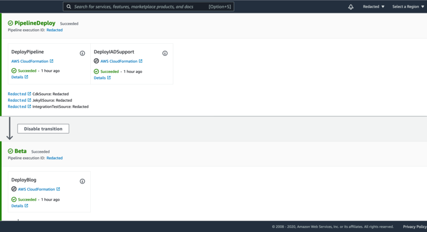Image resolution: width=427 pixels, height=232 pixels.
Task: Open AWS CloudFormation link under DeployPipeline
Action: click(x=30, y=61)
